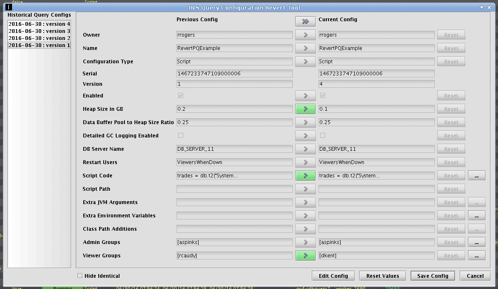
Task: Click the double-arrow copy all button
Action: pos(305,22)
